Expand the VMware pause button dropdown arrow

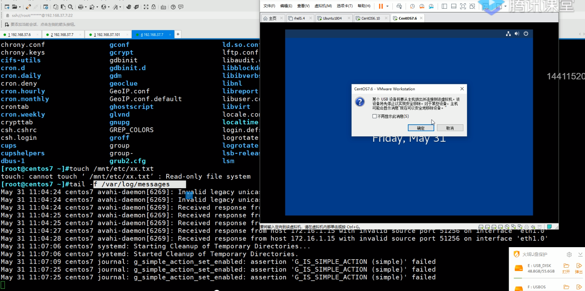pos(387,6)
